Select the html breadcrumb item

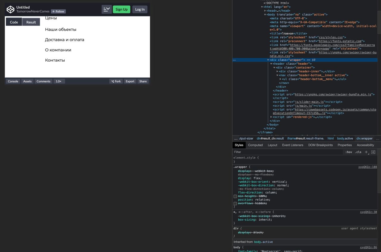pyautogui.click(x=331, y=139)
